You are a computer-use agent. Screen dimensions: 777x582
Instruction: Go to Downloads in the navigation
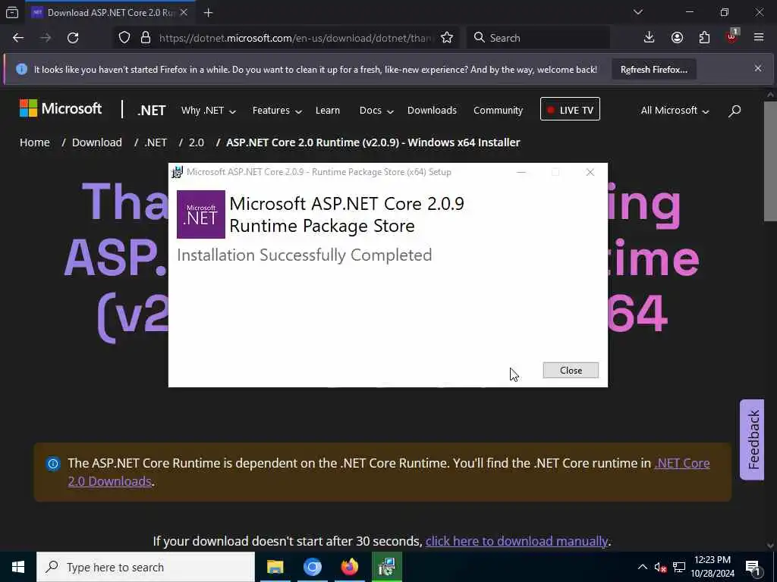[432, 111]
